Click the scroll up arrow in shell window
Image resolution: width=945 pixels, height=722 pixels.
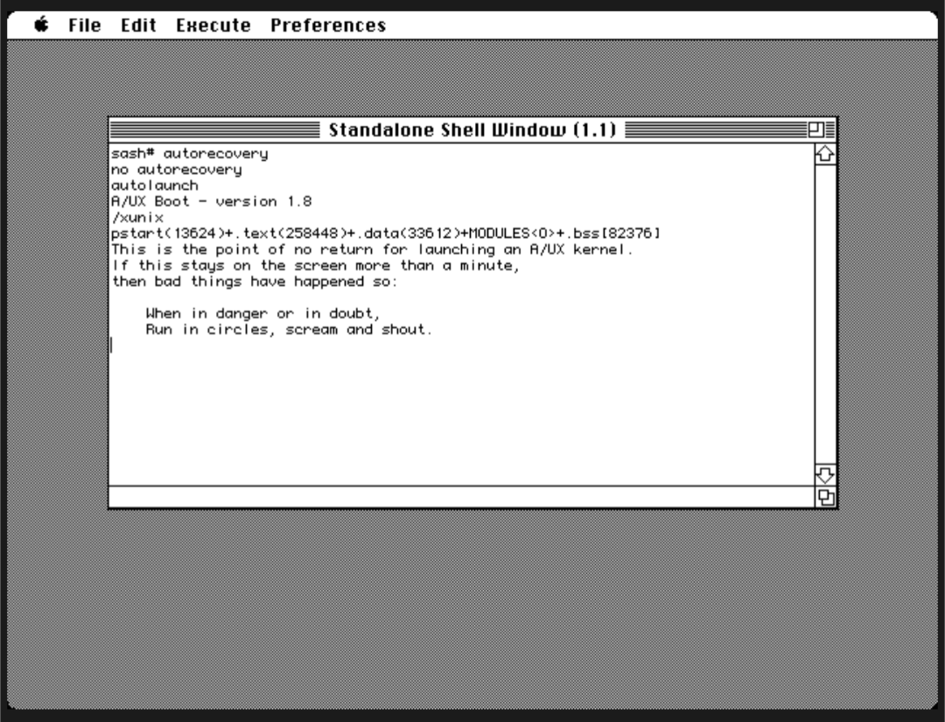point(825,154)
